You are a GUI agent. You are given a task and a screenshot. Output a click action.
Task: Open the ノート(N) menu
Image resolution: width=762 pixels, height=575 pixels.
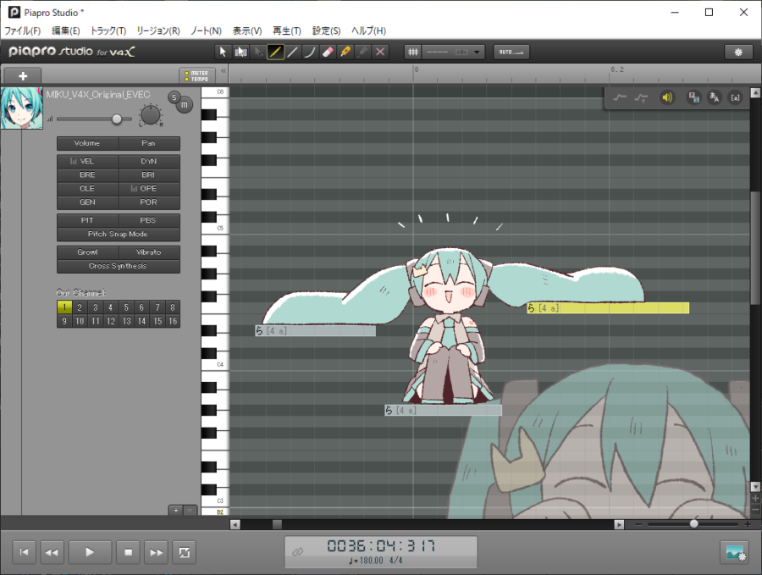tap(206, 30)
